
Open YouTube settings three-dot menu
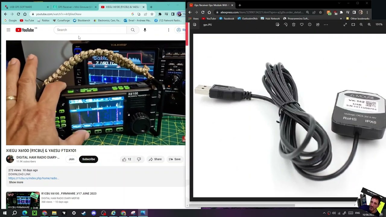pos(169,30)
